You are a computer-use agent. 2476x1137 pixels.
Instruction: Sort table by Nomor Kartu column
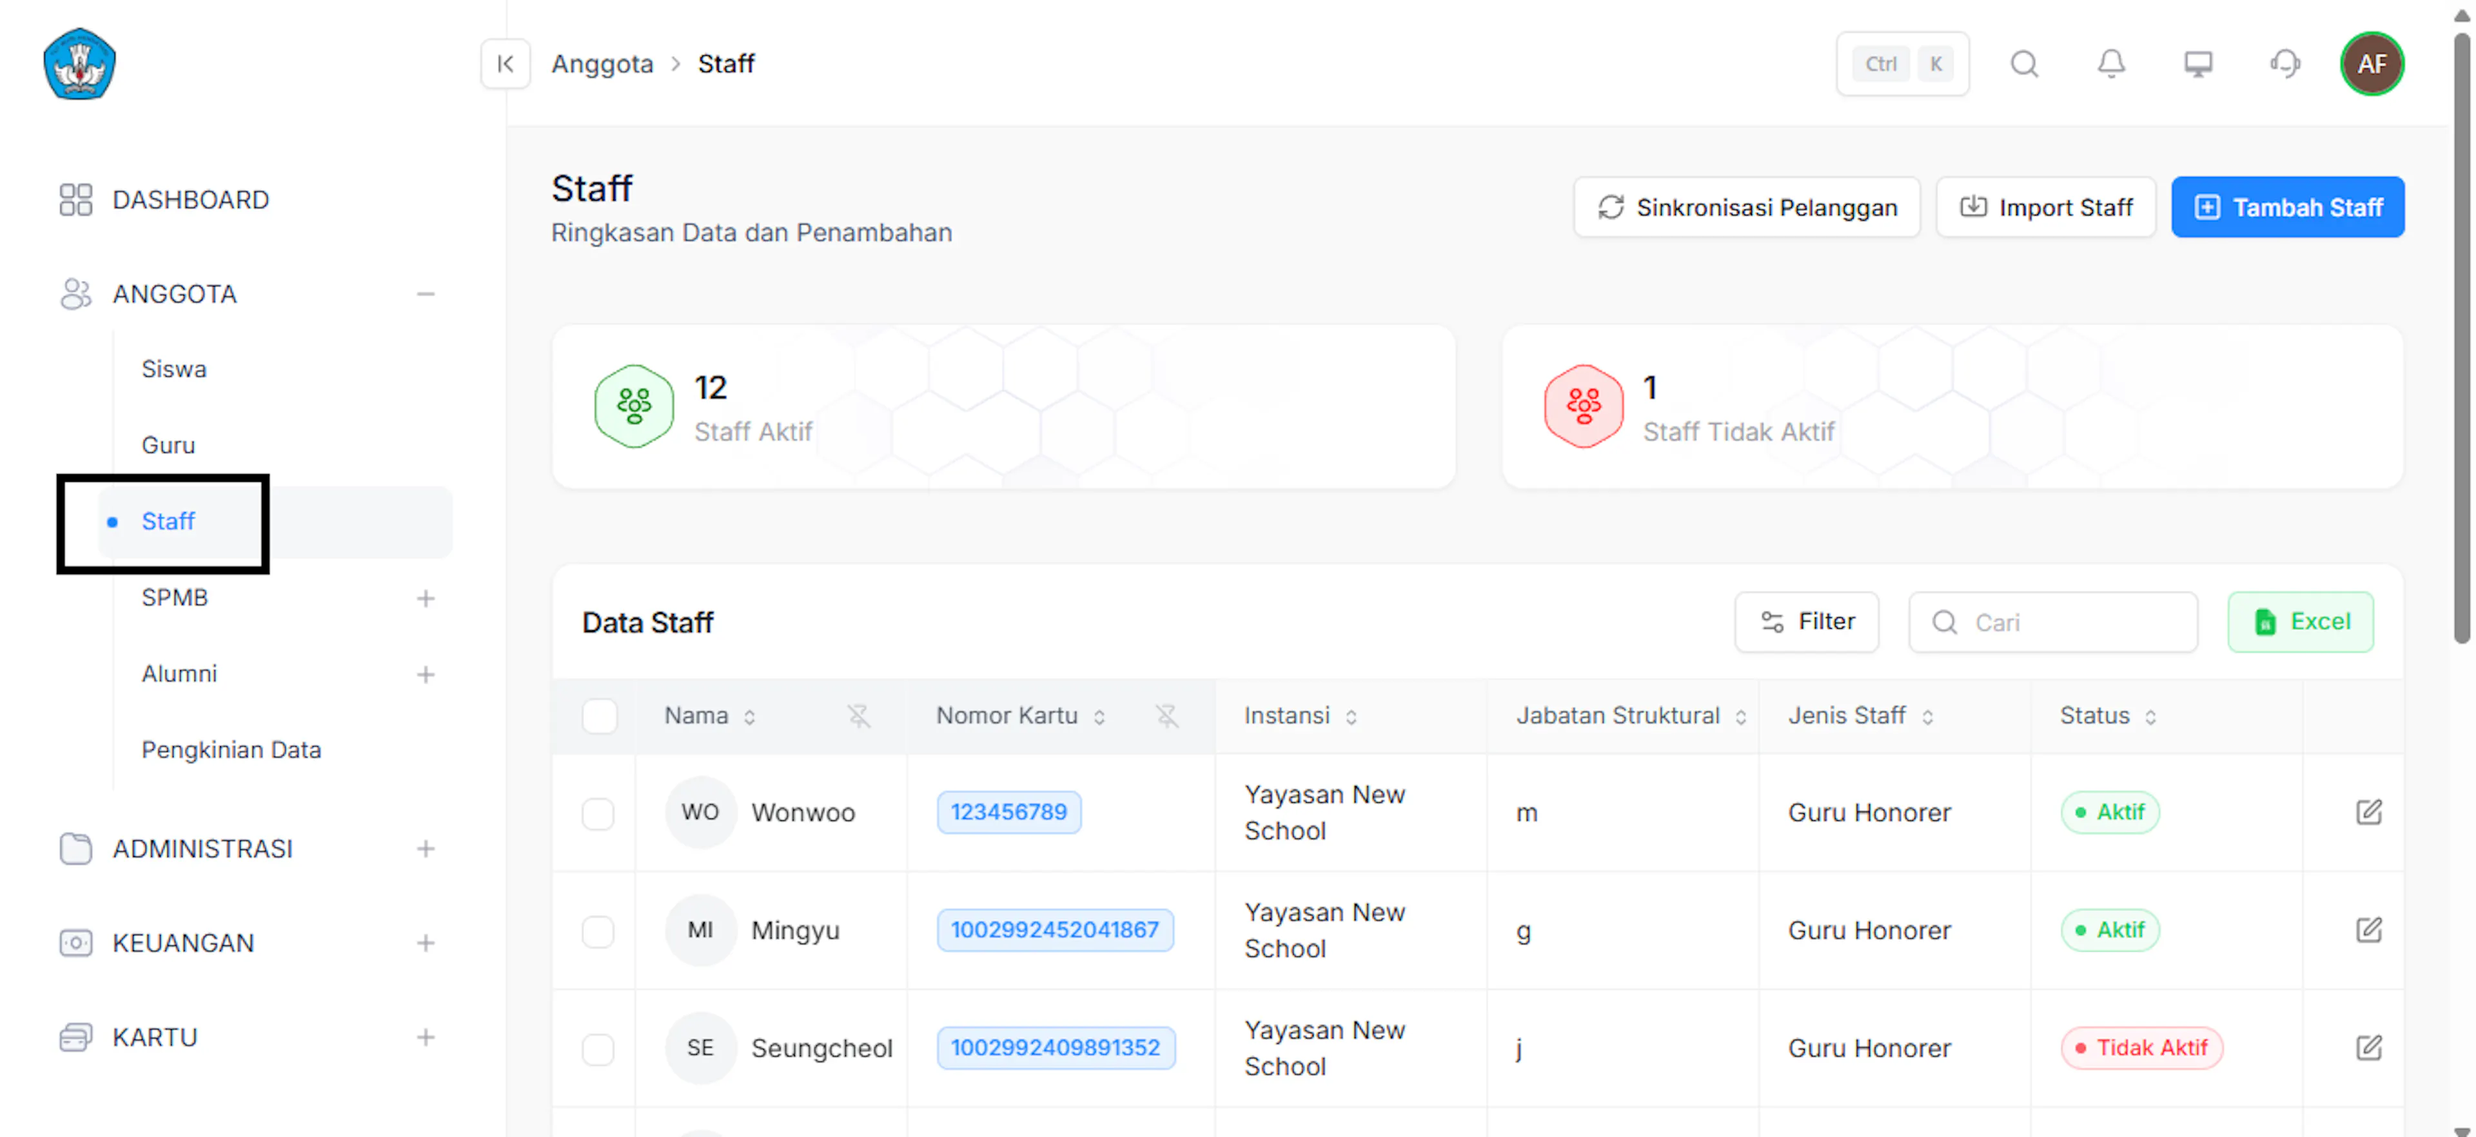coord(1099,717)
